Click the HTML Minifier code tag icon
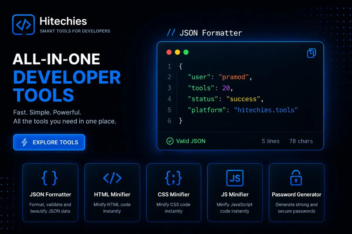Viewport: 352px width, 234px height. (x=112, y=178)
